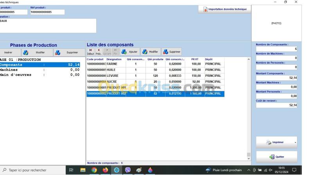
Task: Select the HUILE component row
Action: 155,70
